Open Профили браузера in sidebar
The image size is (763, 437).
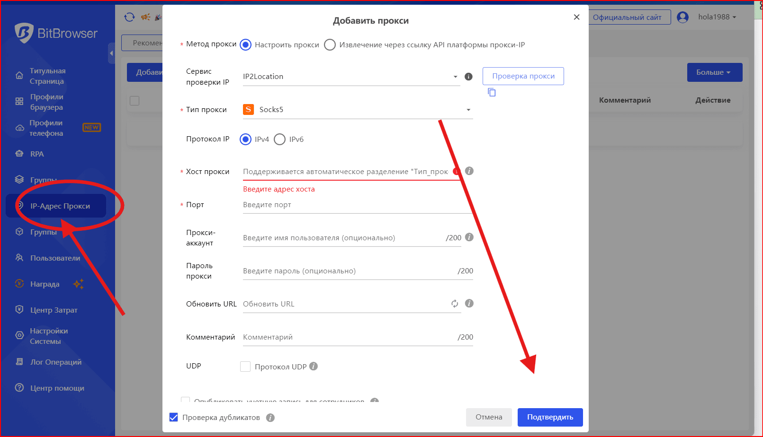(46, 102)
